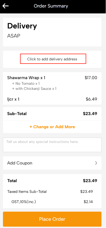Select the Delivery heading card
Image resolution: width=106 pixels, height=228 pixels.
[x=52, y=32]
